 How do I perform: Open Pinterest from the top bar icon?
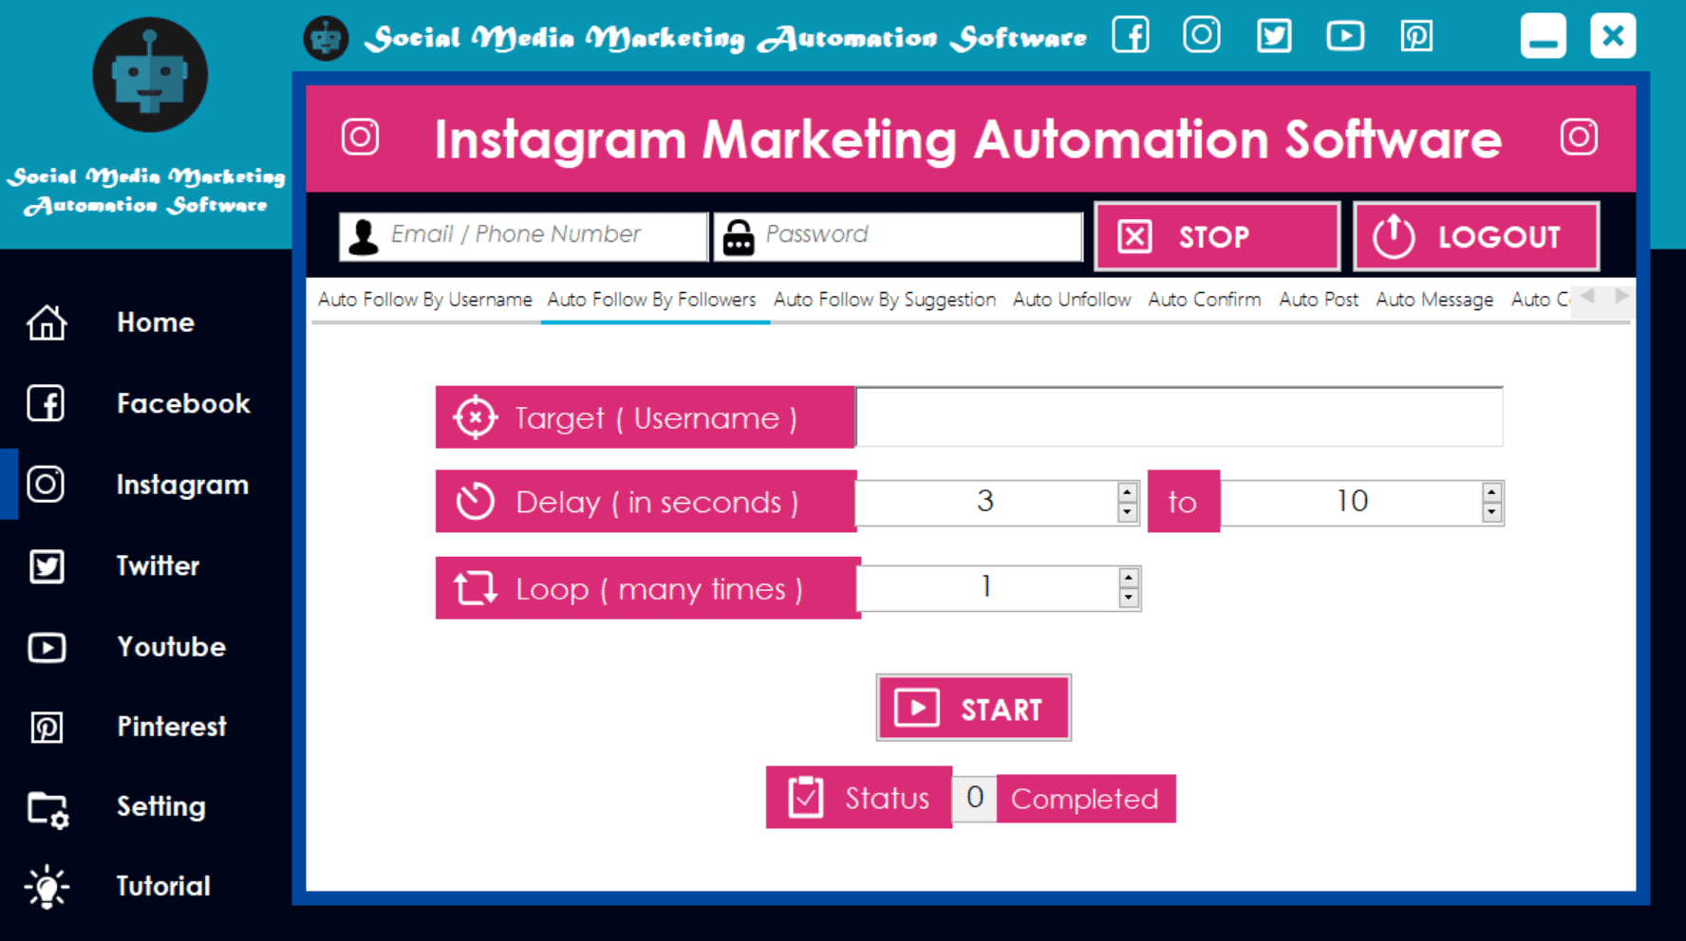(x=1416, y=36)
